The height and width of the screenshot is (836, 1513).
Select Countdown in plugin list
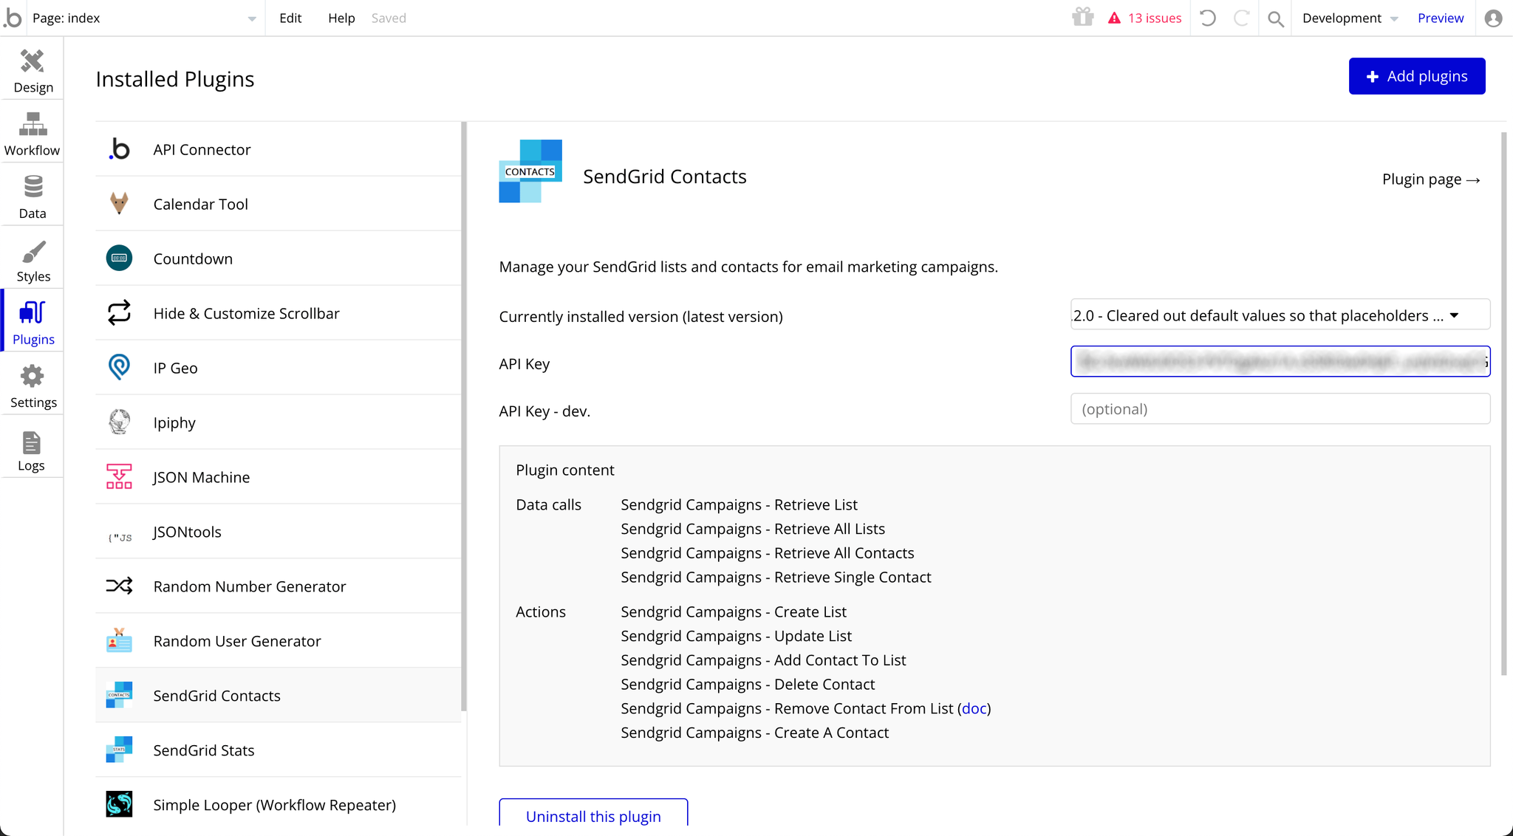point(278,258)
